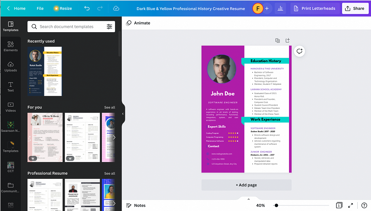Open the 40% zoom level dropdown
Viewport: 371px width, 211px height.
(x=260, y=205)
